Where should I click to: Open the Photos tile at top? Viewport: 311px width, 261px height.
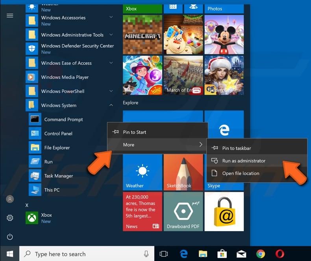(x=224, y=9)
